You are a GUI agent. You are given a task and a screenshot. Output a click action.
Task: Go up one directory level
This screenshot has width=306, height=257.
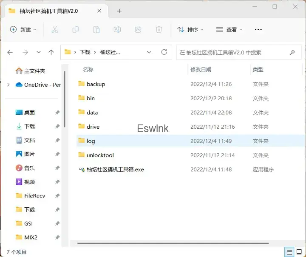[51, 52]
